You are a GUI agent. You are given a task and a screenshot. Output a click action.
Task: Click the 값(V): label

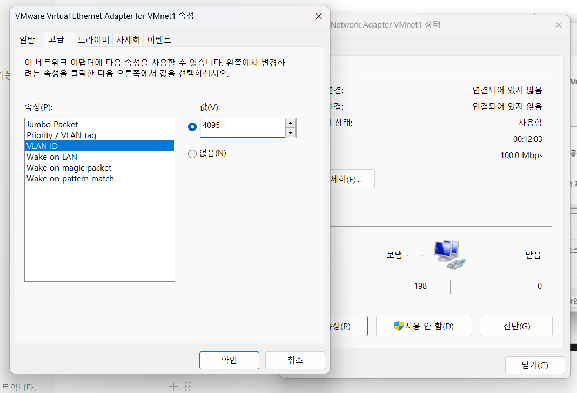210,107
